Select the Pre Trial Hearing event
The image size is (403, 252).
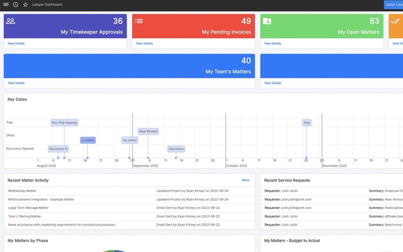coord(64,123)
